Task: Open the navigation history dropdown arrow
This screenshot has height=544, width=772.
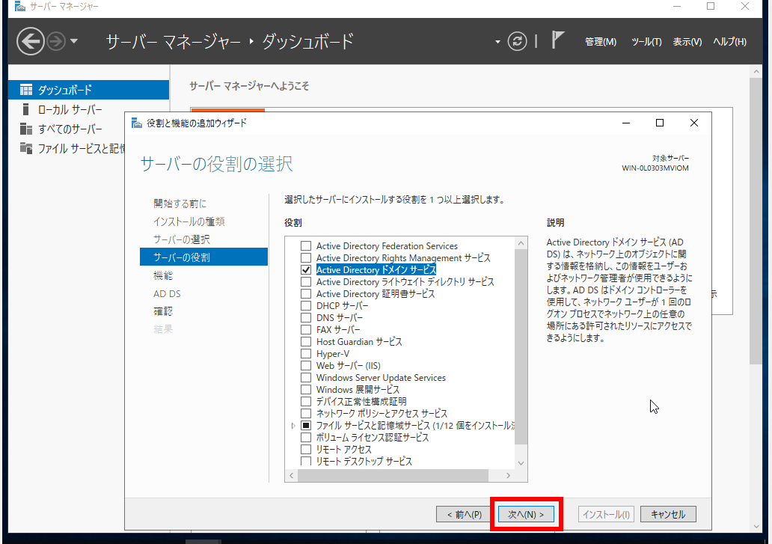Action: (74, 41)
